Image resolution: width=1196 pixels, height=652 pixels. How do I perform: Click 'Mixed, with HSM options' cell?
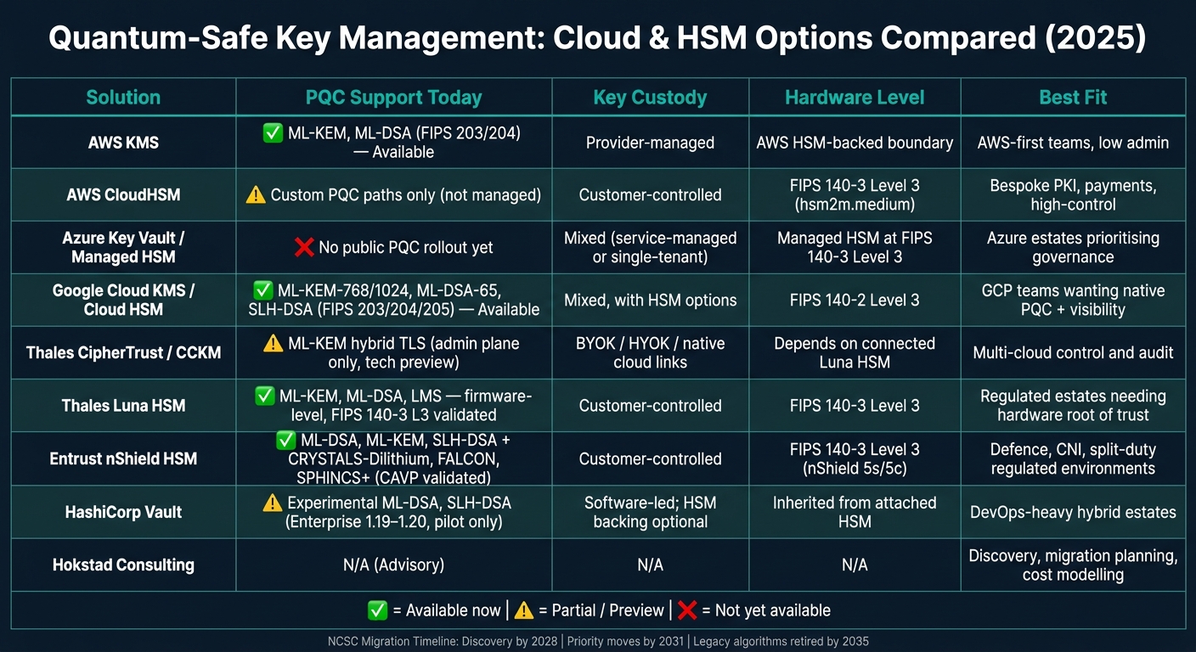coord(650,300)
